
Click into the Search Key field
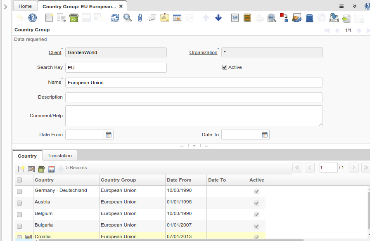(x=116, y=68)
